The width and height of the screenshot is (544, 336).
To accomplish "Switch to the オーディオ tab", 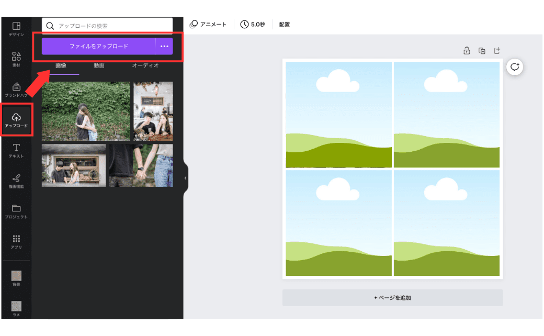I will coord(145,66).
